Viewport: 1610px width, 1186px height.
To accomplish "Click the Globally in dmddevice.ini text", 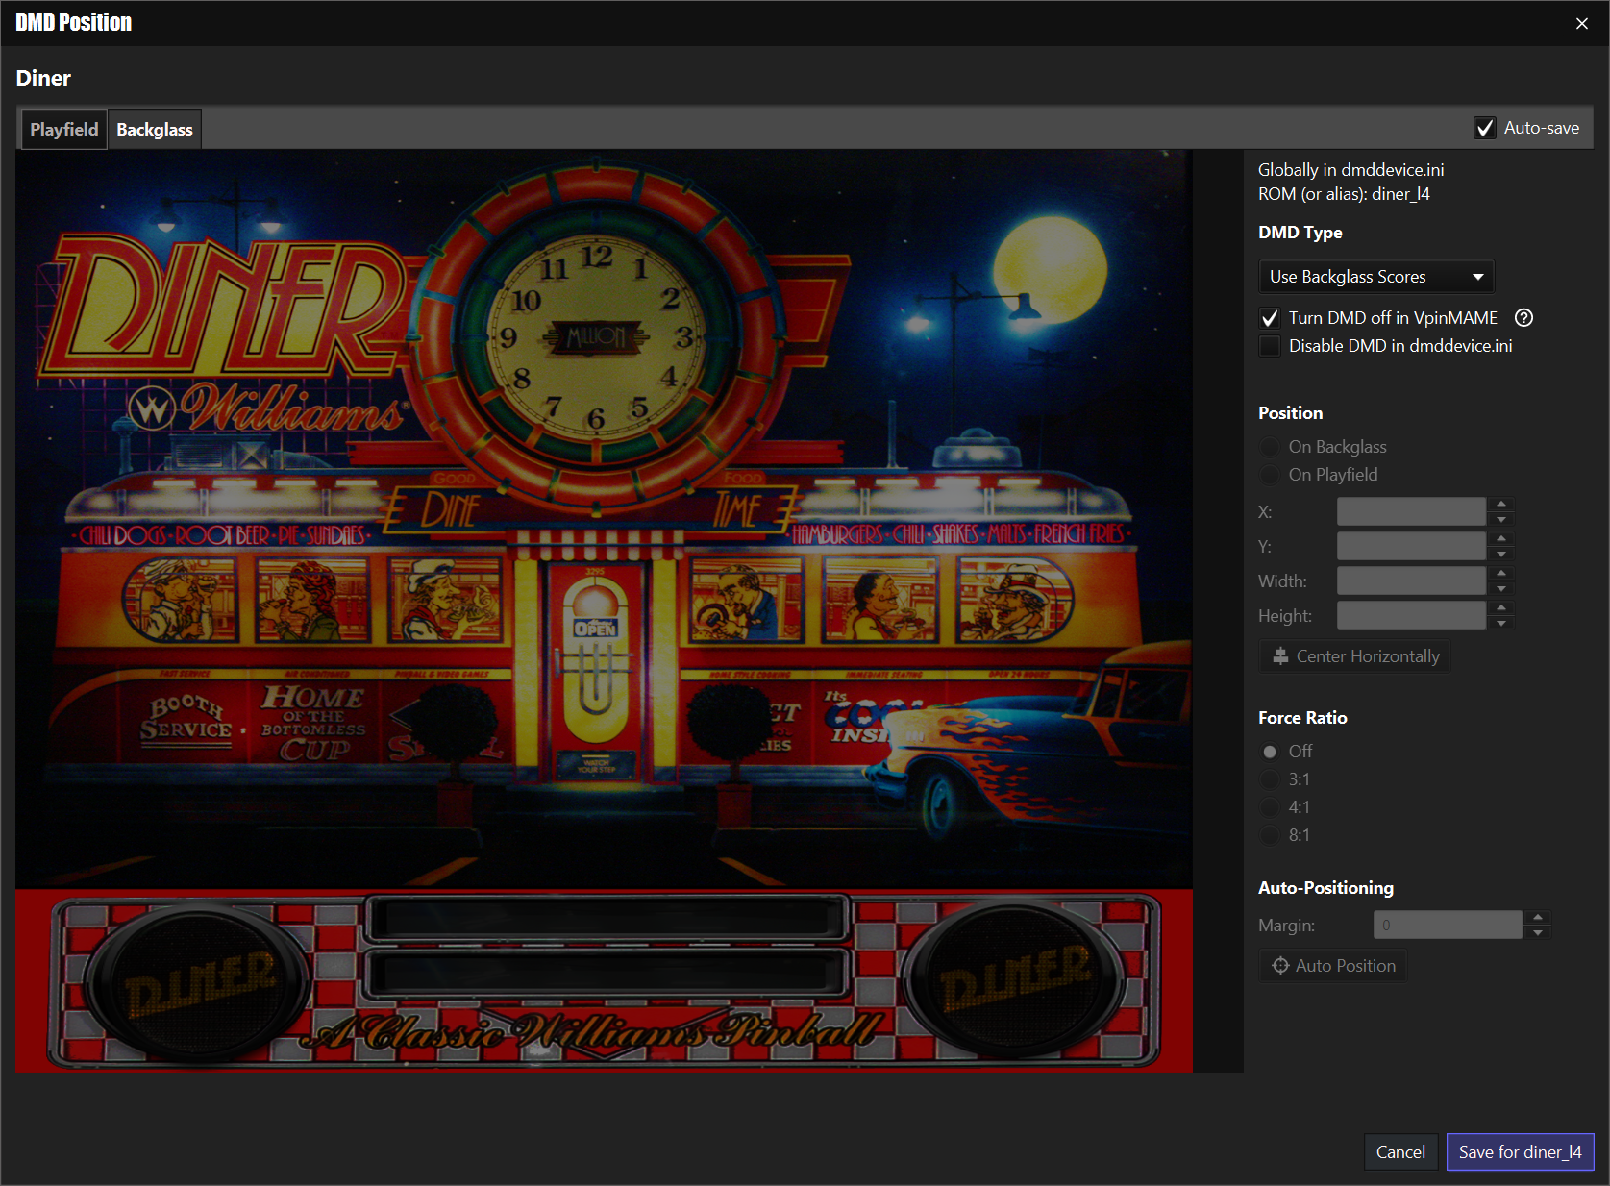I will [1350, 170].
